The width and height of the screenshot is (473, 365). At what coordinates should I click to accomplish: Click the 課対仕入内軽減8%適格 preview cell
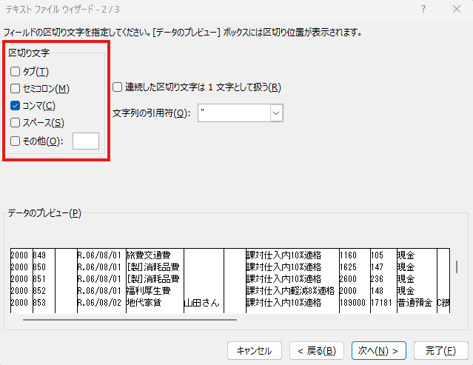290,291
